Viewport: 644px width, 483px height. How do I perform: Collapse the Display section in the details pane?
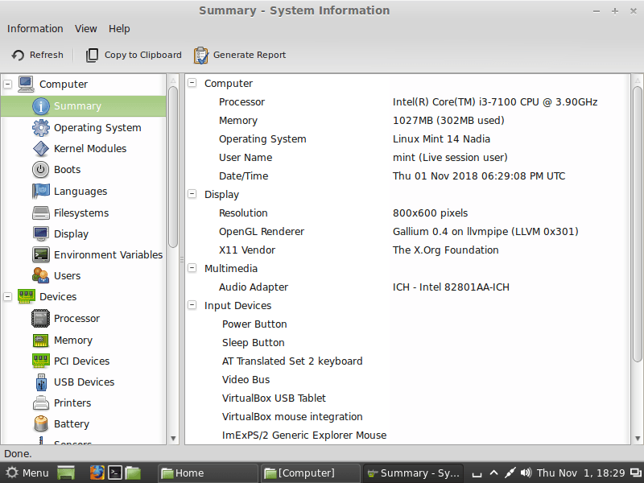pos(192,194)
